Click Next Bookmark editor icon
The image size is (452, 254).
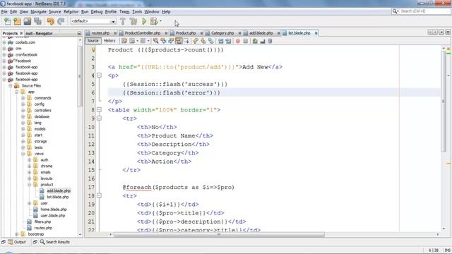coord(203,41)
